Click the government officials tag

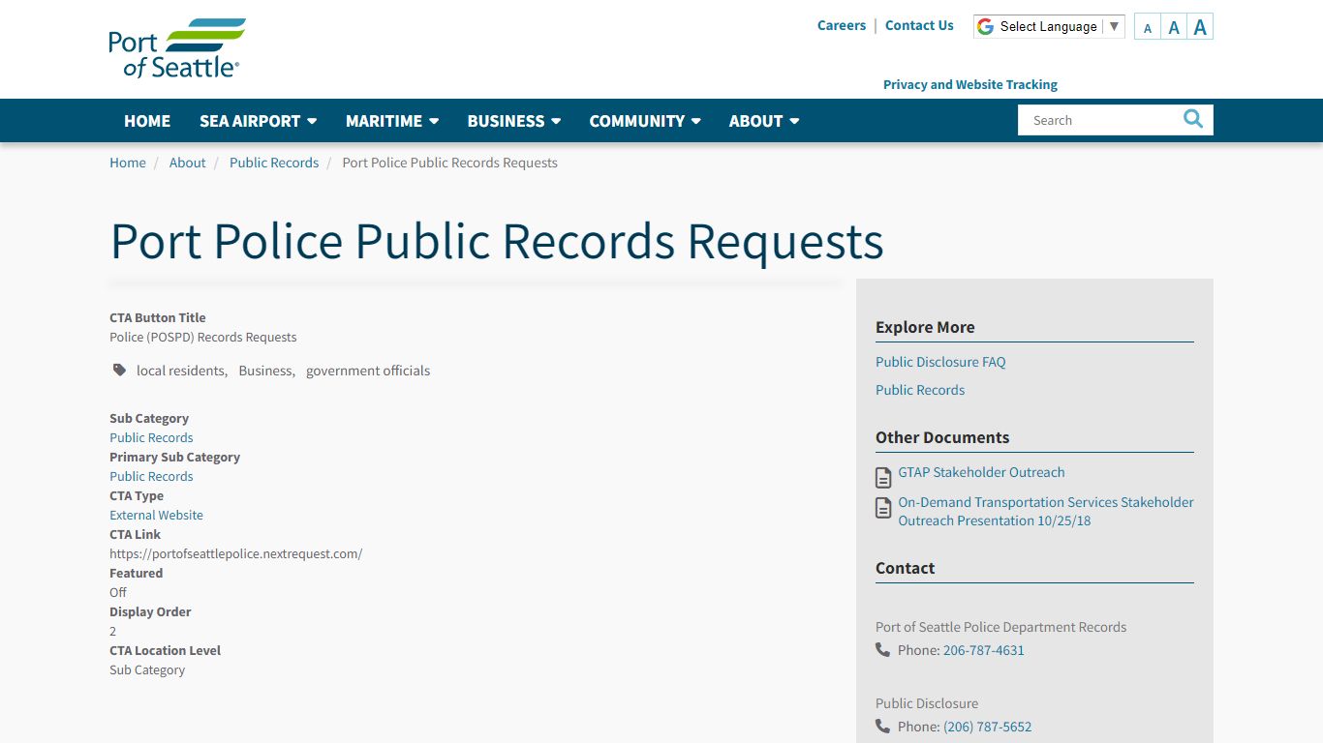tap(368, 371)
